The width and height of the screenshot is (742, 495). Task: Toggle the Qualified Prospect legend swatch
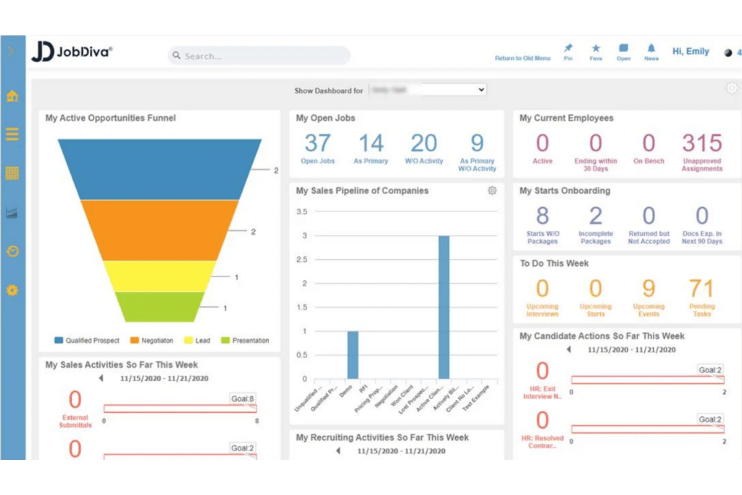click(x=59, y=340)
